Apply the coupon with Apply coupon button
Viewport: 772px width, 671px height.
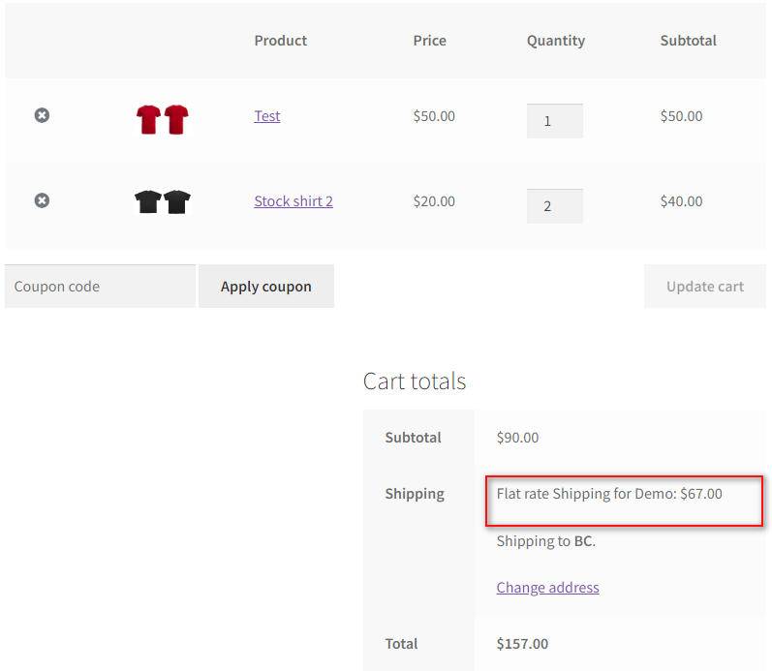265,286
